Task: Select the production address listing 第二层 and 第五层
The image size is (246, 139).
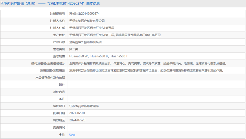Action: pyautogui.click(x=115, y=35)
